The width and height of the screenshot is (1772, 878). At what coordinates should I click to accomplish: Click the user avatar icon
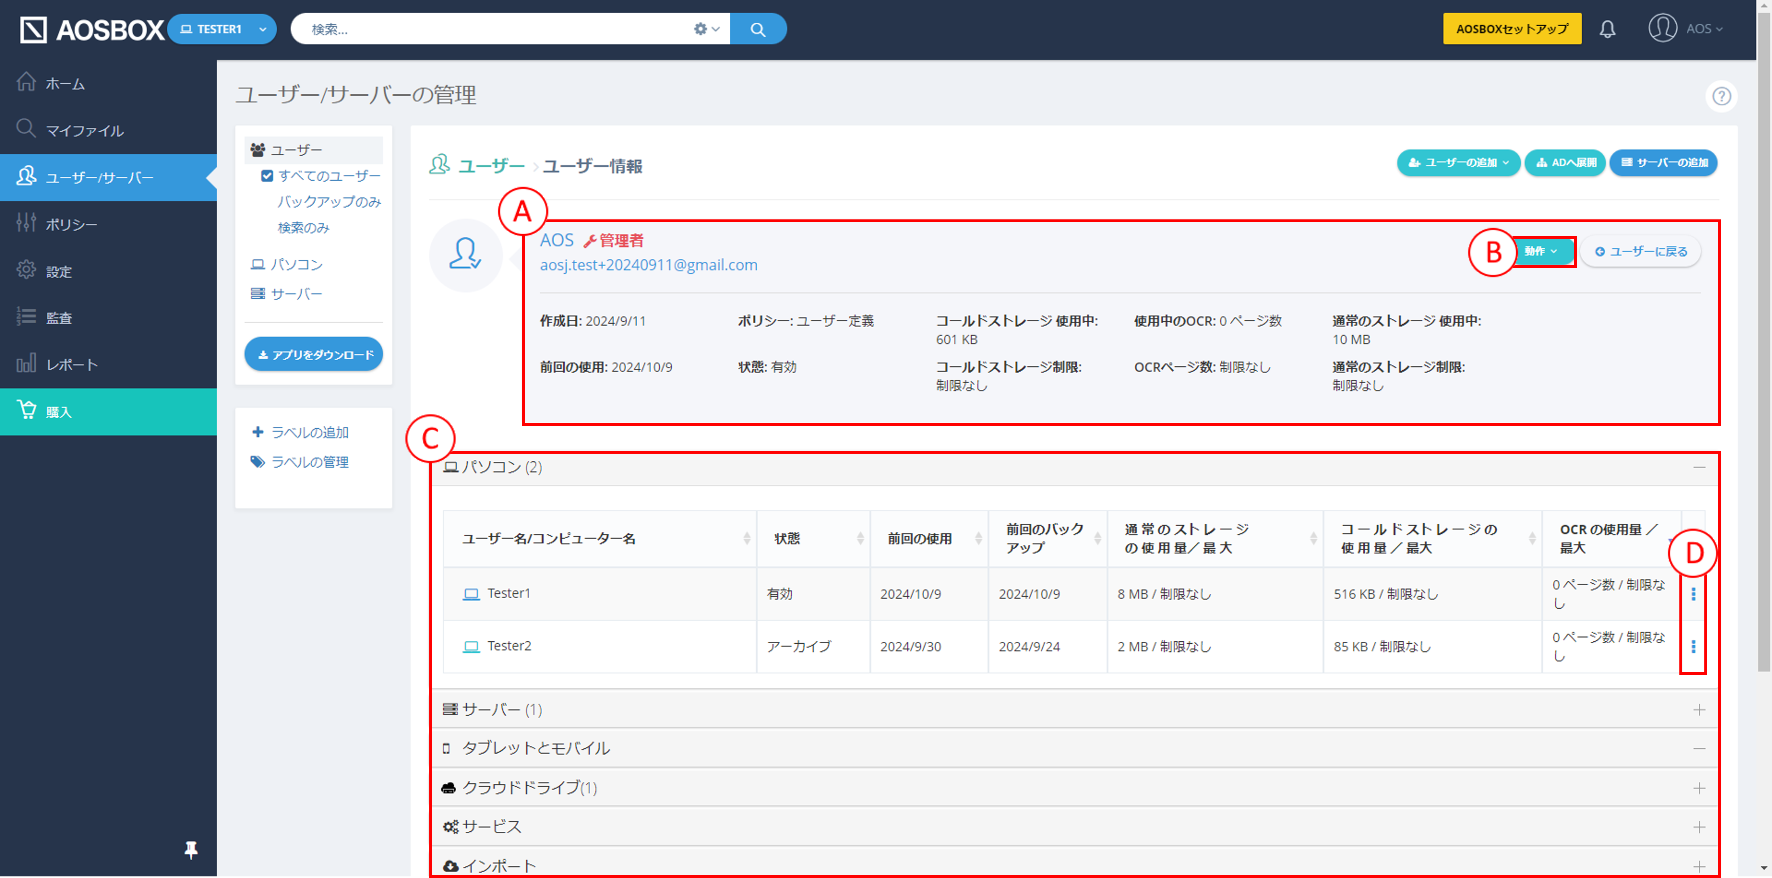pos(466,255)
